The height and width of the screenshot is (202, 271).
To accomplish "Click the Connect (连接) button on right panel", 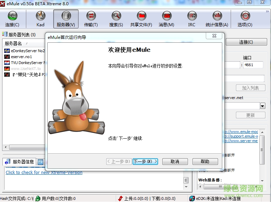I will [x=246, y=42].
